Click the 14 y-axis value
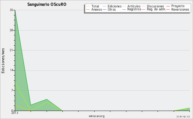 [11, 70]
